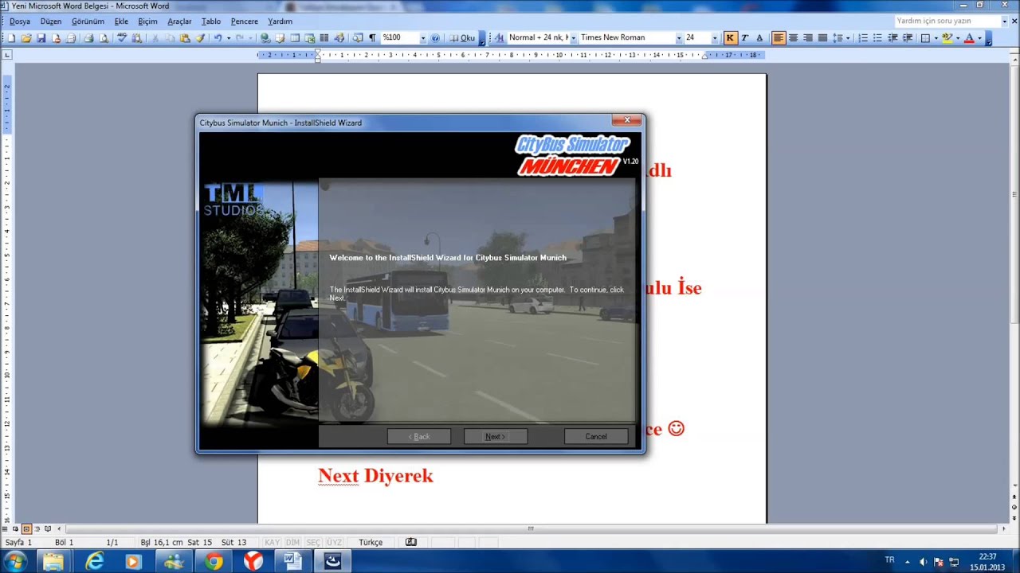
Task: Expand the highlight color dropdown arrow
Action: coord(958,37)
